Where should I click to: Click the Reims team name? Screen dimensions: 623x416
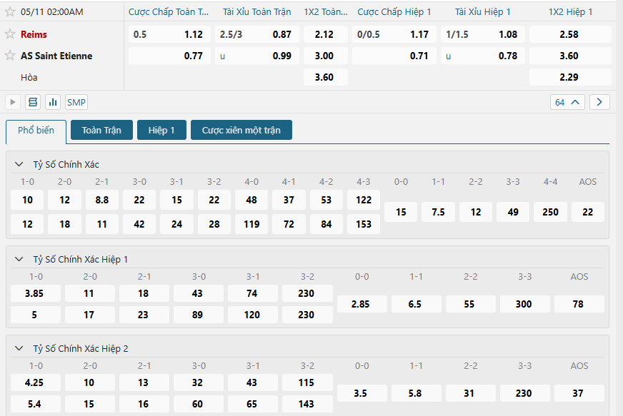(x=34, y=34)
